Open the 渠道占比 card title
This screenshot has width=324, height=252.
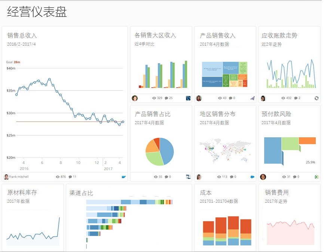coord(81,193)
